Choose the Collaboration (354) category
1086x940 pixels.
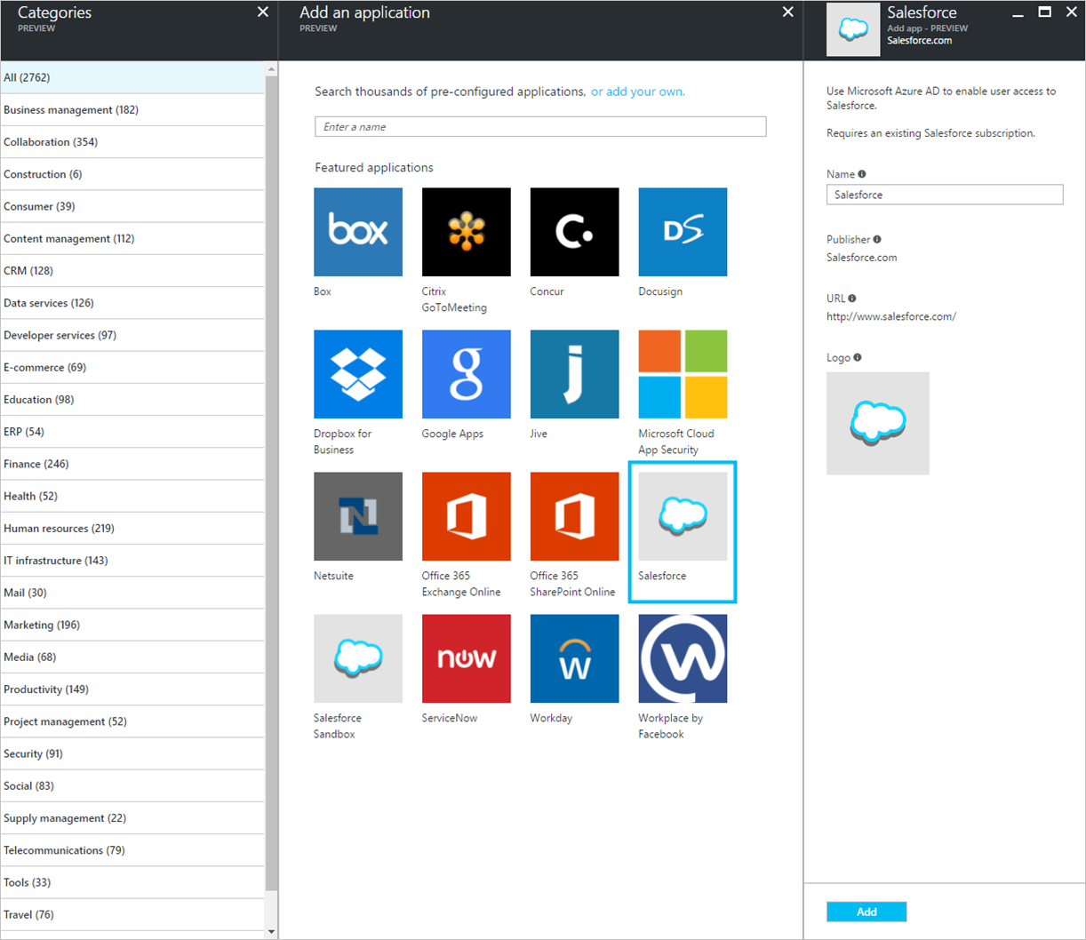pyautogui.click(x=132, y=142)
